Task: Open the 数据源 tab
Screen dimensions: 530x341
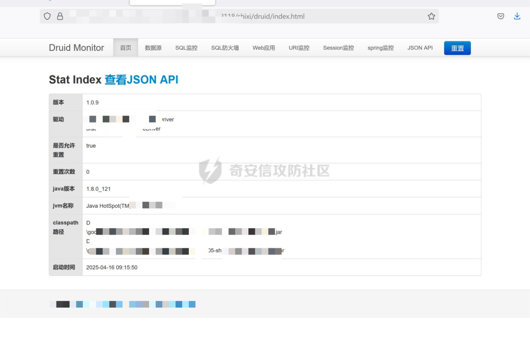Action: coord(153,48)
